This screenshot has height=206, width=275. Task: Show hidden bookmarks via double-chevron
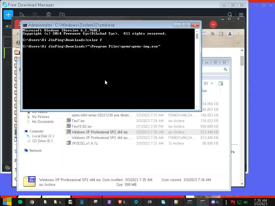point(238,43)
